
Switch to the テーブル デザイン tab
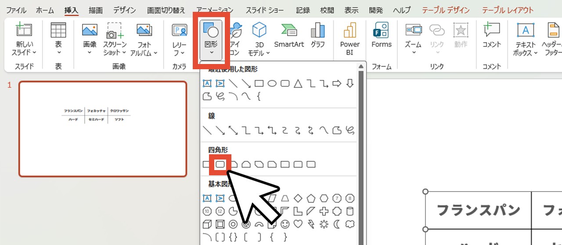coord(446,10)
